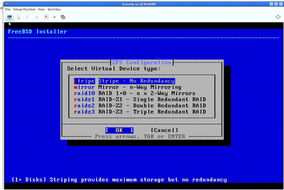Expand the shutdown options dropdown arrow
This screenshot has width=284, height=190.
point(54,17)
